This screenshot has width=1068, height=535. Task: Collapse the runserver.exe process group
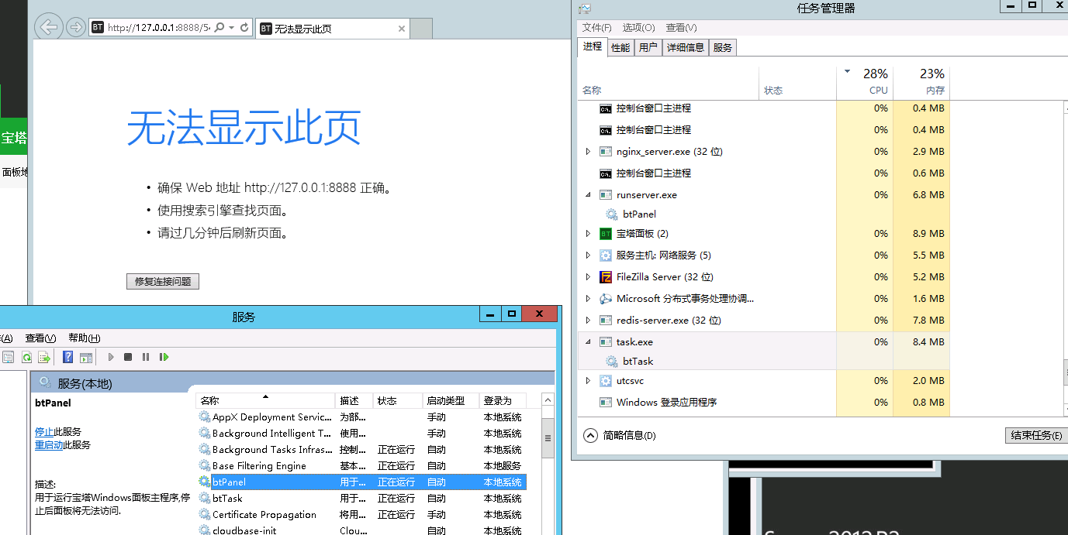coord(588,195)
